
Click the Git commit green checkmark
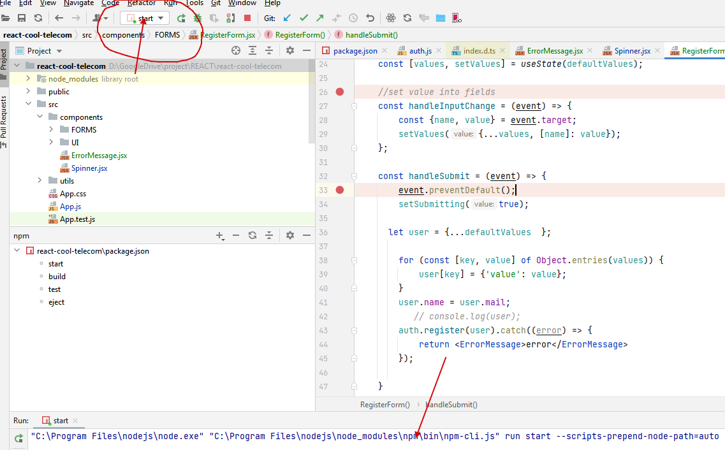coord(304,18)
